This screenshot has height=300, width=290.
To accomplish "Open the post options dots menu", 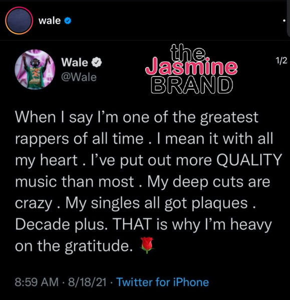I will pyautogui.click(x=284, y=20).
